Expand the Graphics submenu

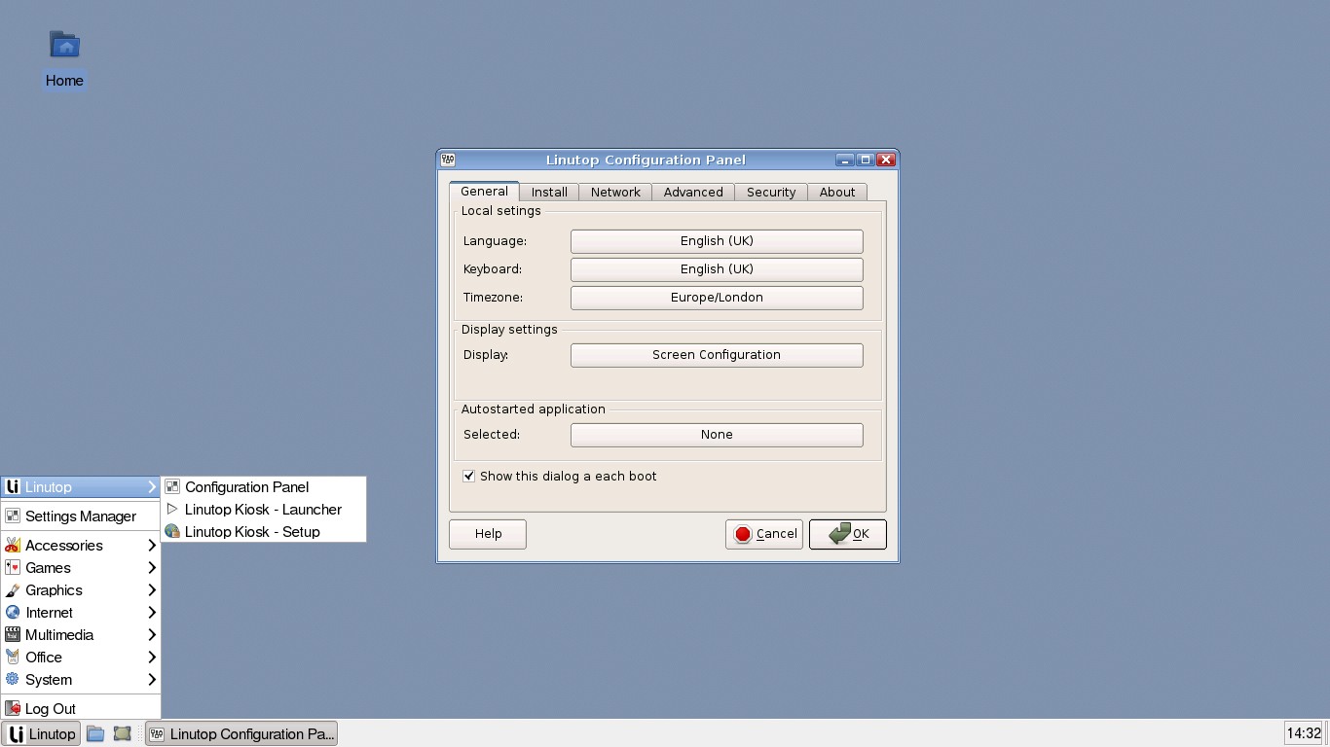click(80, 590)
